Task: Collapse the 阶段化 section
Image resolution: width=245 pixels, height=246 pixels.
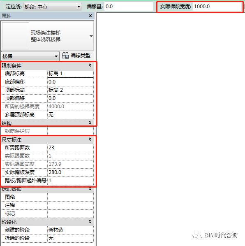Action: (x=90, y=222)
